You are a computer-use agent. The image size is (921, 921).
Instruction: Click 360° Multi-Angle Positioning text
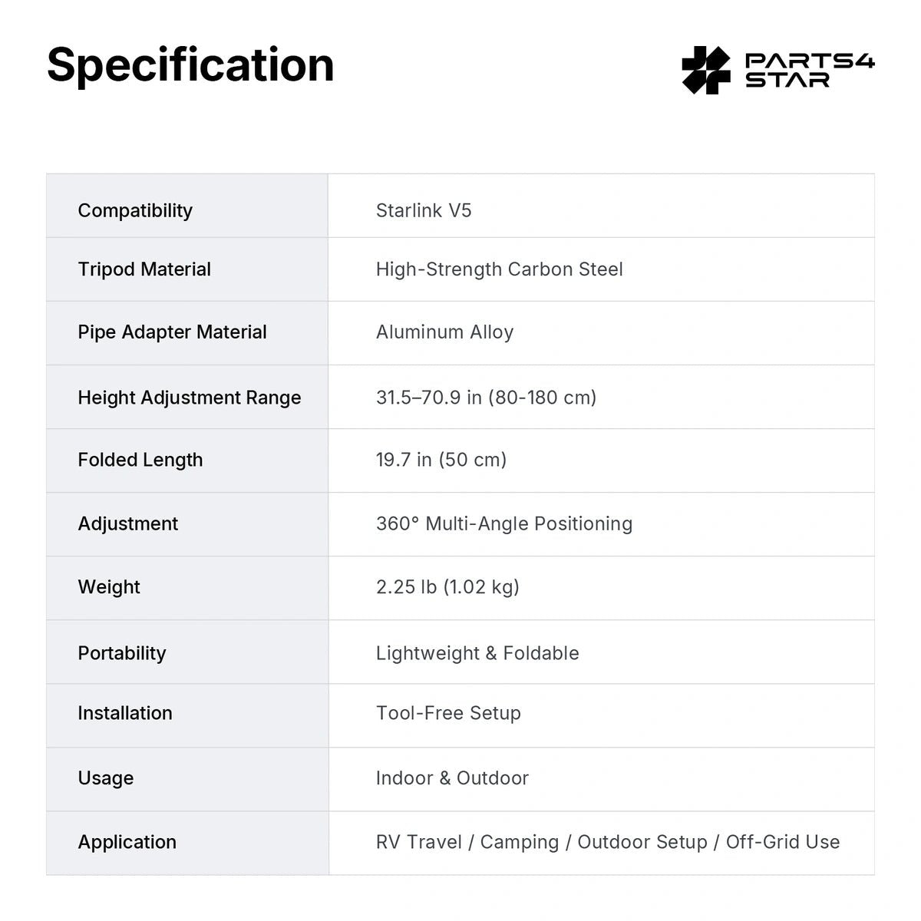click(504, 523)
